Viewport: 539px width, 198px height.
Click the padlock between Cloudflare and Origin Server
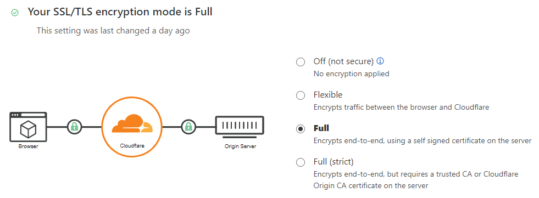188,127
